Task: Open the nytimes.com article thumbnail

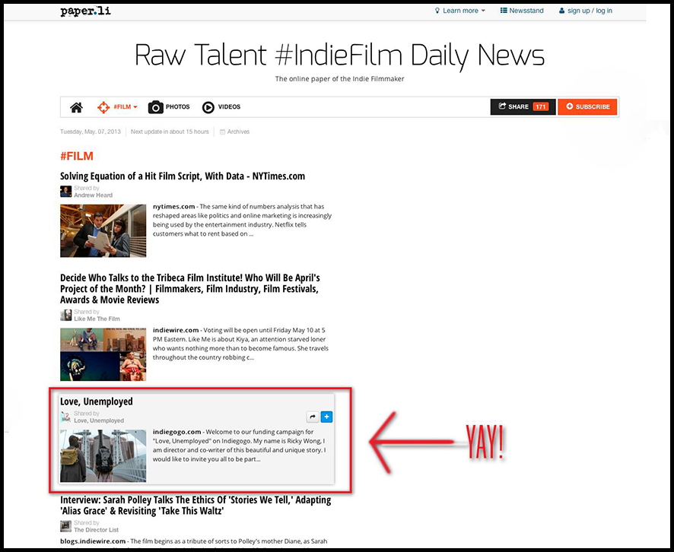Action: click(103, 230)
